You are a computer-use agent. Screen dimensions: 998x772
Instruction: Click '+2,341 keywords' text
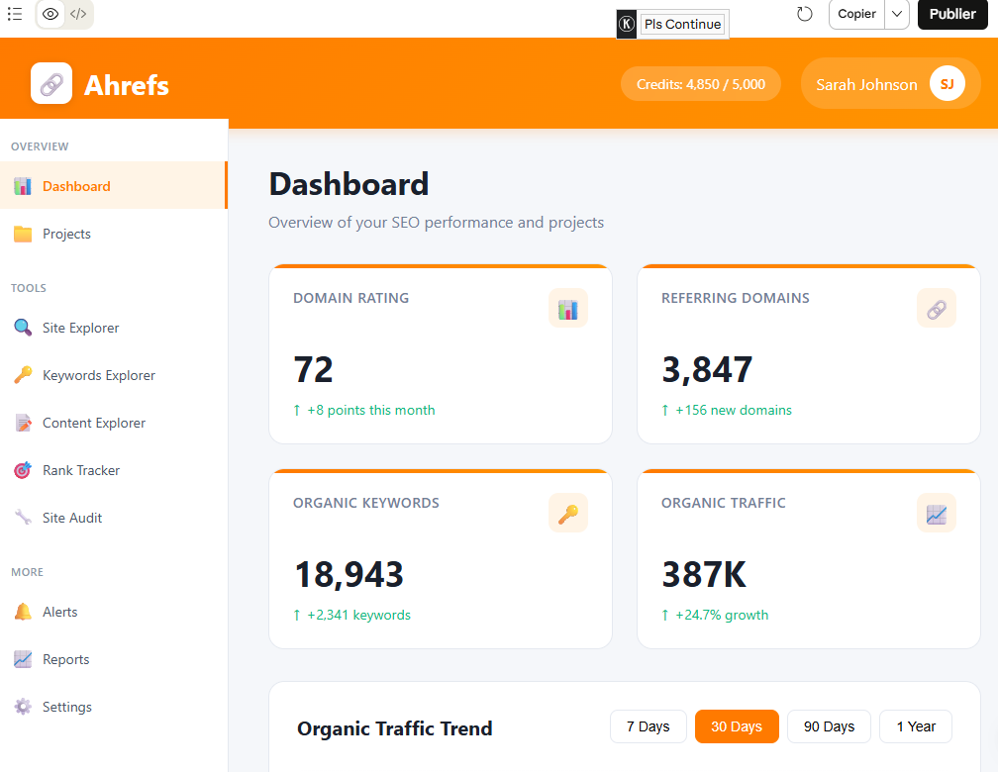(359, 615)
